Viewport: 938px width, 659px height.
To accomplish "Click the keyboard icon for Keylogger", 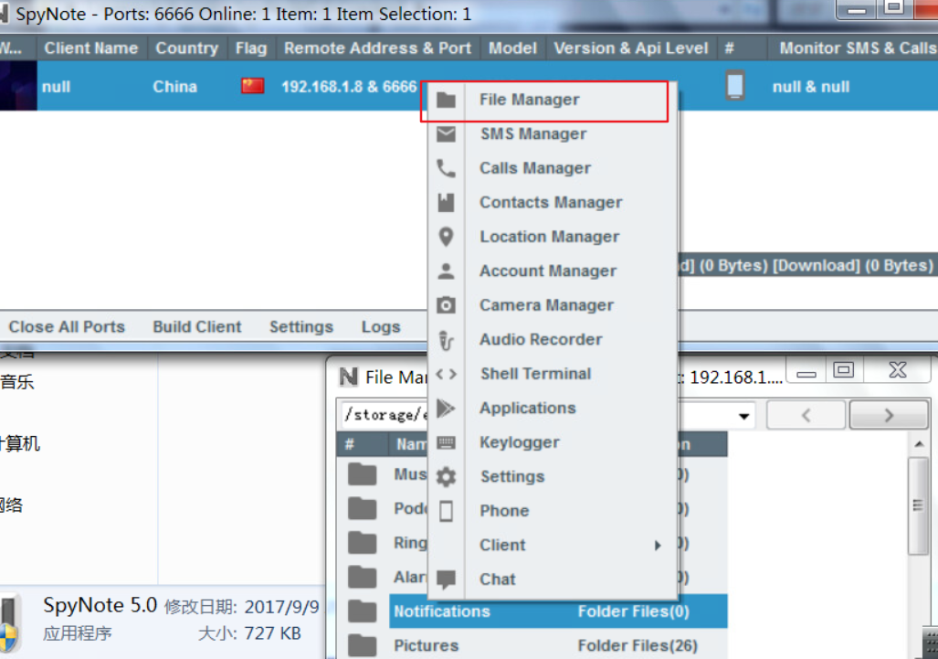I will pos(446,442).
